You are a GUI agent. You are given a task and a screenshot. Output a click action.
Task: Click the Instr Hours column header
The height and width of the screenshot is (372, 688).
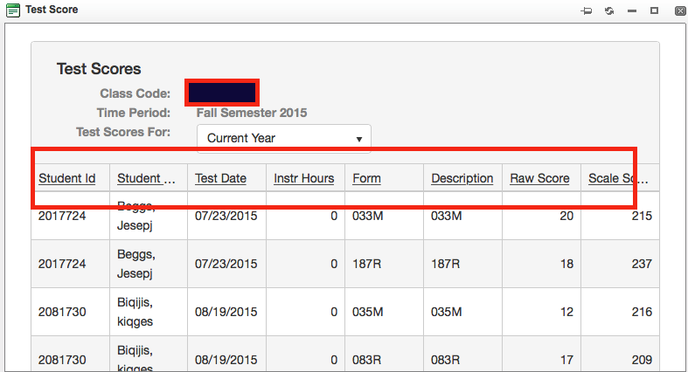(303, 178)
